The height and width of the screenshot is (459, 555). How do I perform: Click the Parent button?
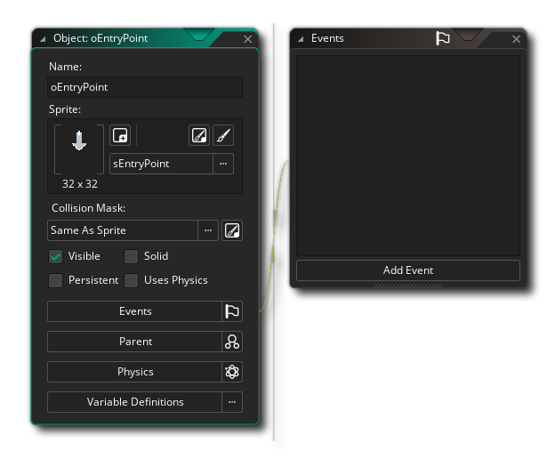[135, 342]
